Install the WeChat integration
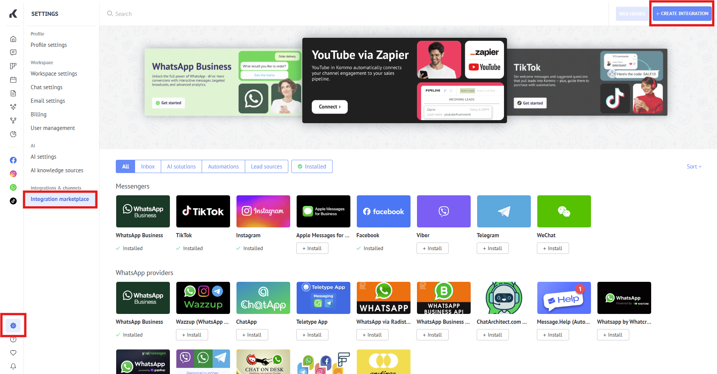Image resolution: width=717 pixels, height=374 pixels. [x=553, y=248]
